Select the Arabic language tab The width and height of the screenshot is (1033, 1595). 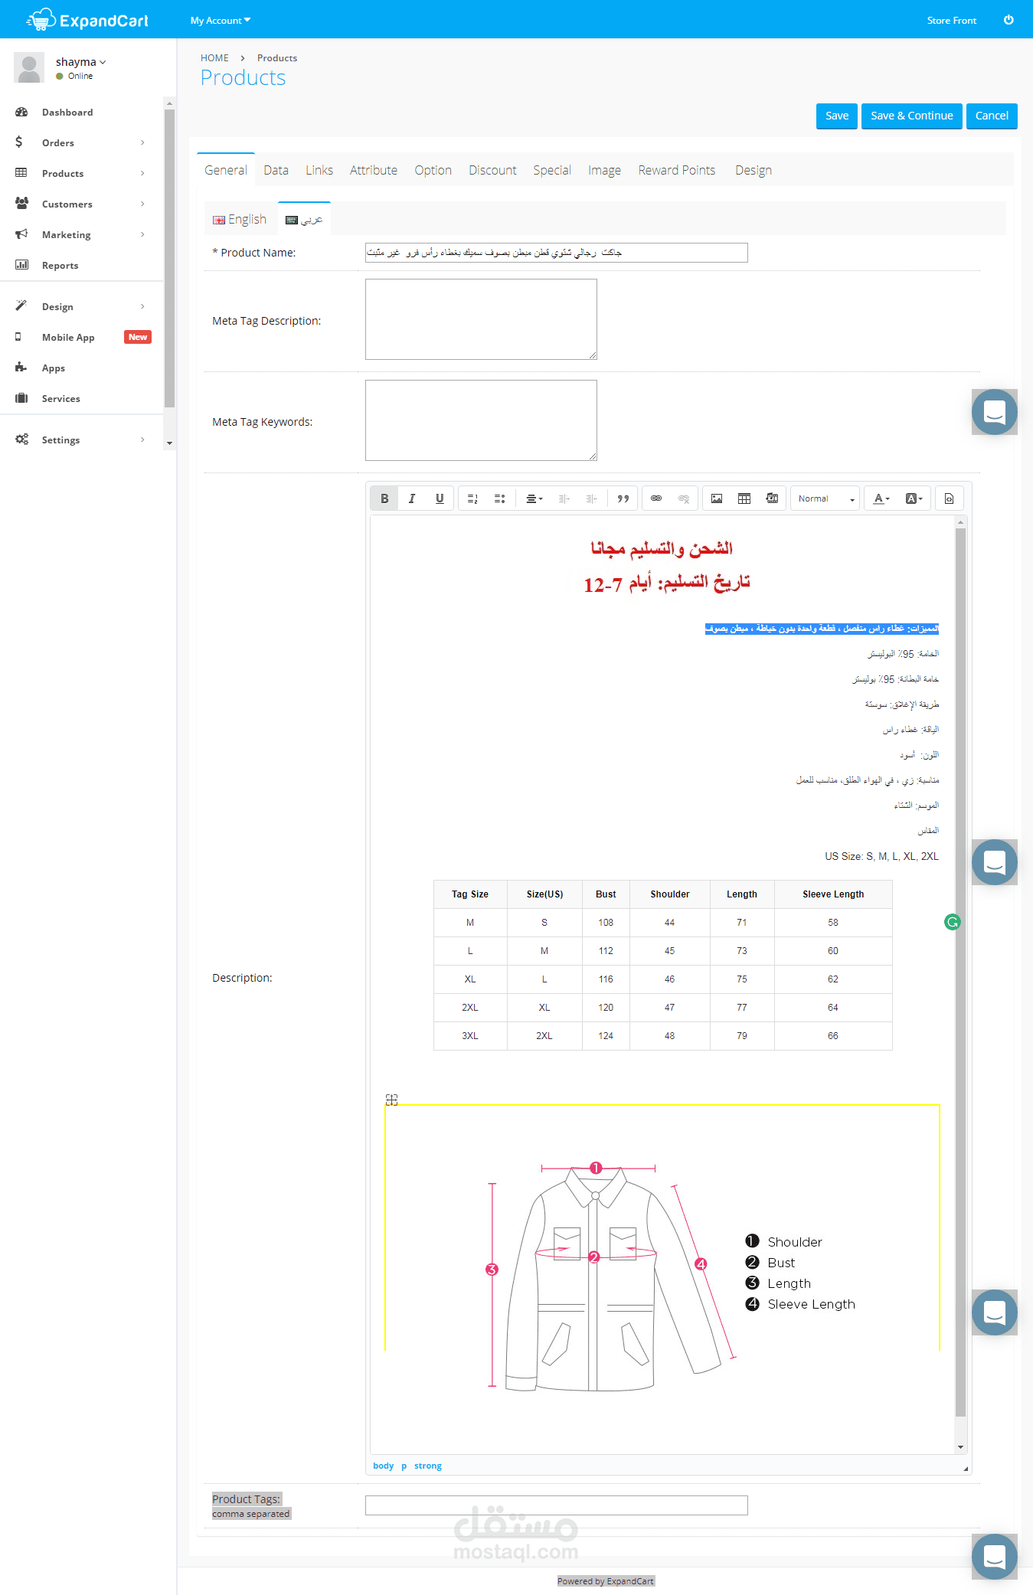pos(304,220)
